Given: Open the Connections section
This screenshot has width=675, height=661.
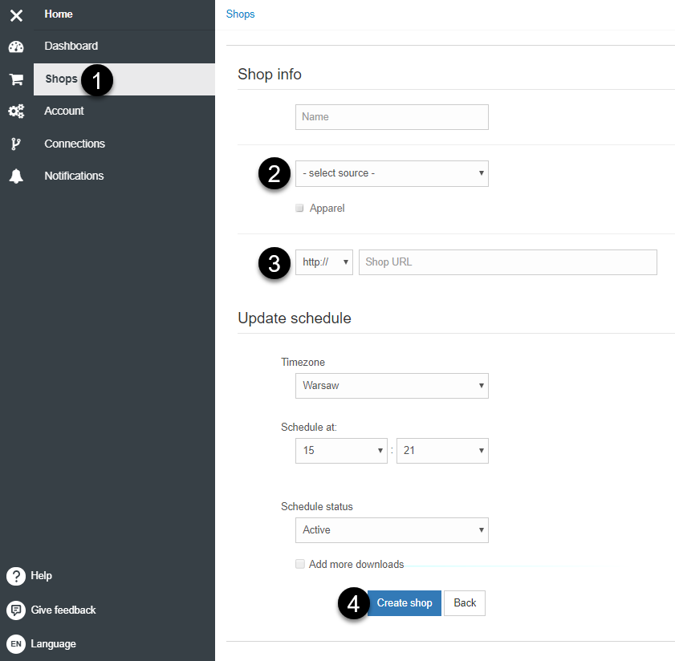Looking at the screenshot, I should [75, 144].
